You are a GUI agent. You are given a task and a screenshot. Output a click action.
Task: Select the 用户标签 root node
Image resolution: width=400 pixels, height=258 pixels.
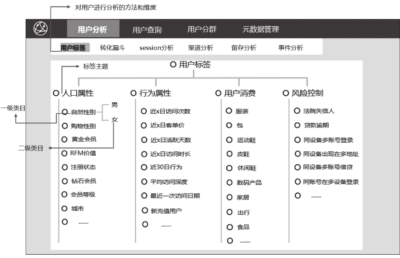190,65
